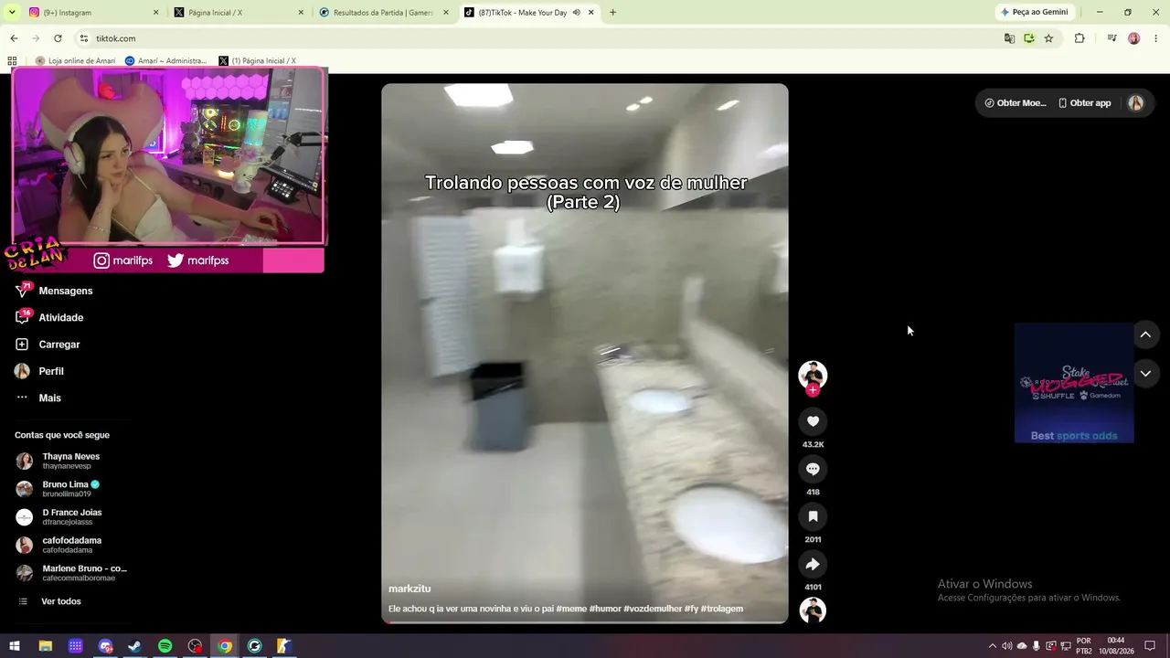Image resolution: width=1170 pixels, height=658 pixels.
Task: Show hidden system tray icons
Action: tap(993, 646)
